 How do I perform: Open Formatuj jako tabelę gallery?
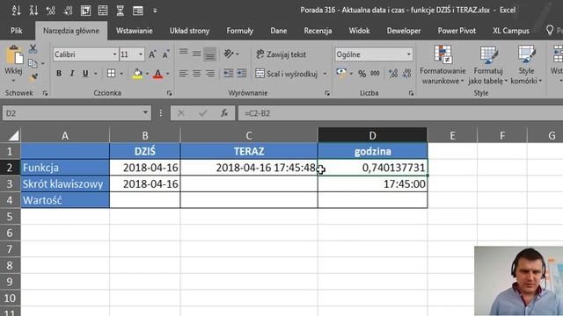pos(488,65)
